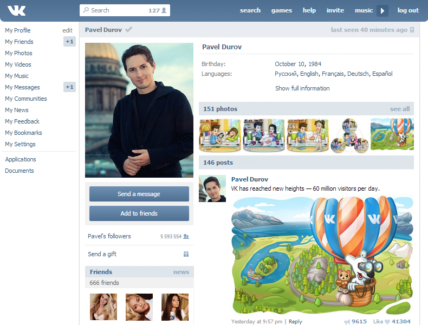Screen dimensions: 428x325
Task: Click the people icon in search box
Action: (164, 10)
